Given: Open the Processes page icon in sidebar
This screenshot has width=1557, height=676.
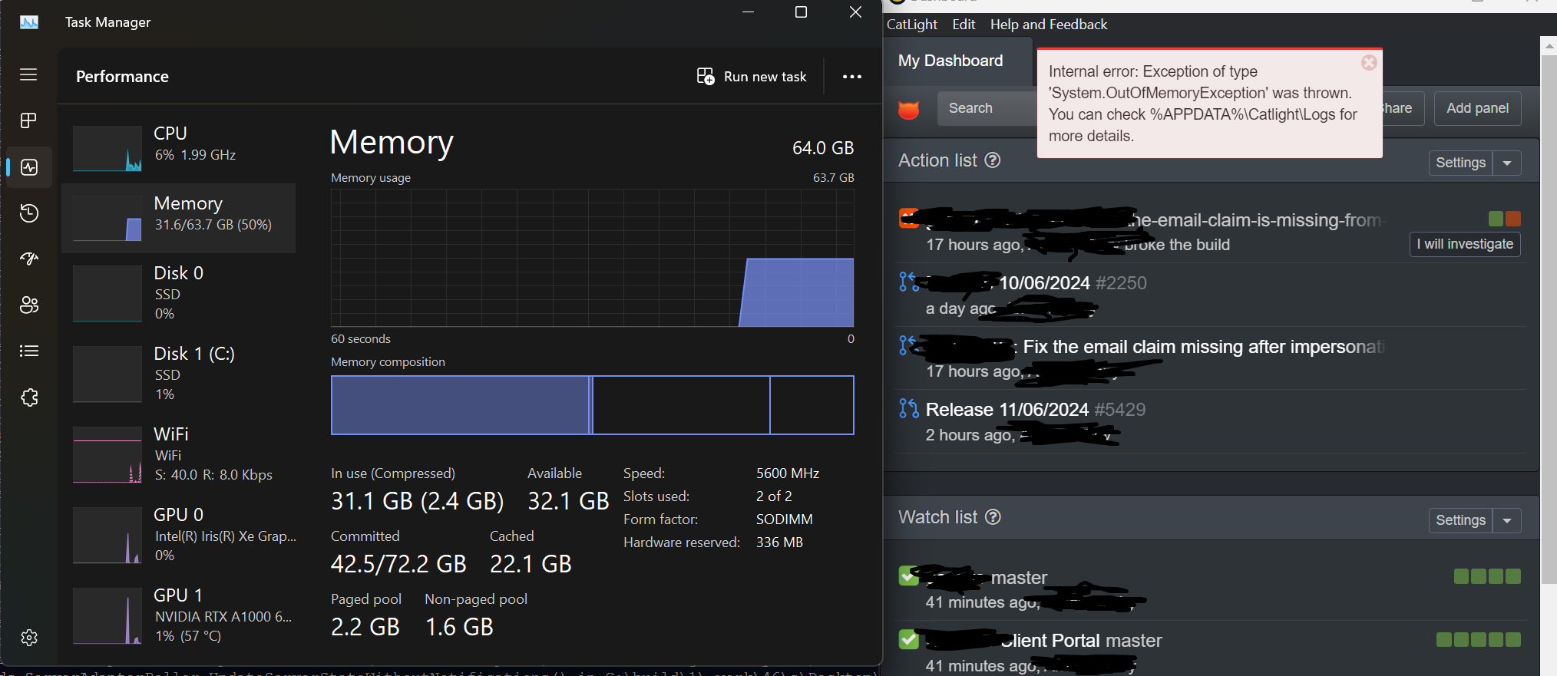Looking at the screenshot, I should pyautogui.click(x=28, y=120).
